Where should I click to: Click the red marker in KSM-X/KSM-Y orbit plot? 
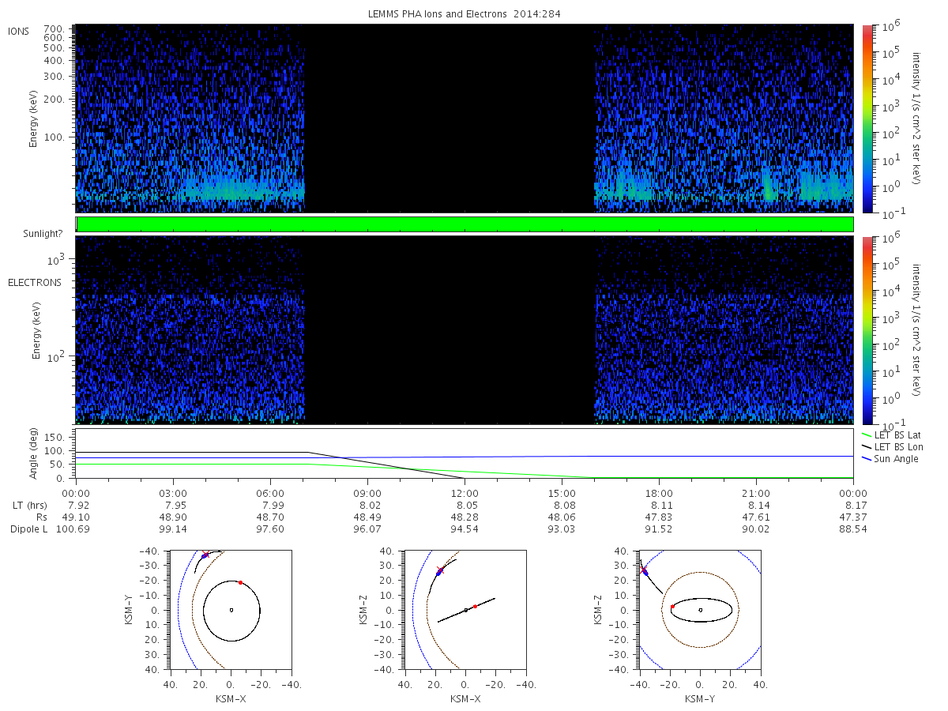[x=240, y=582]
